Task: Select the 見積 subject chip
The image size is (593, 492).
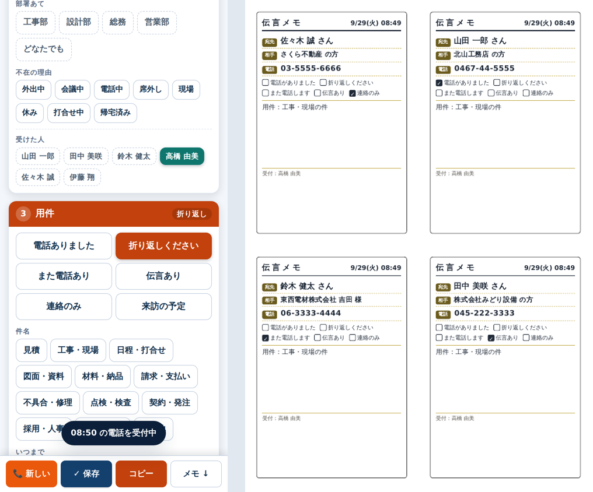Action: point(32,350)
